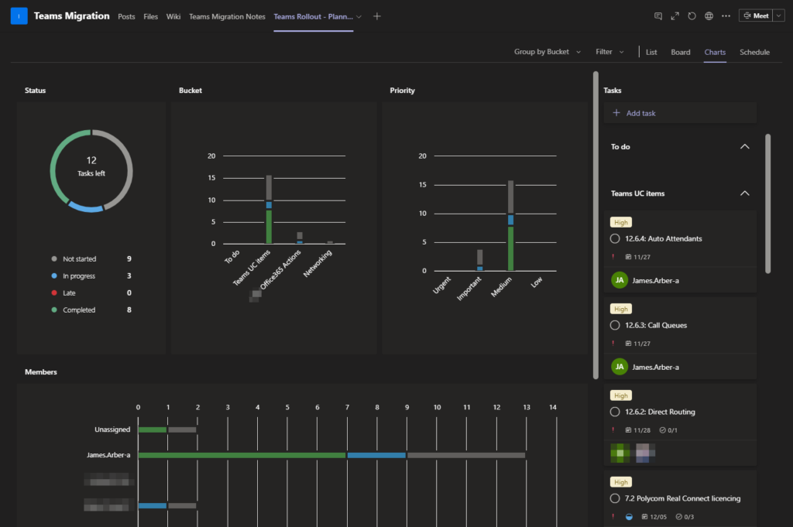The height and width of the screenshot is (527, 793).
Task: Click JA avatar on Call Queues card
Action: 620,367
